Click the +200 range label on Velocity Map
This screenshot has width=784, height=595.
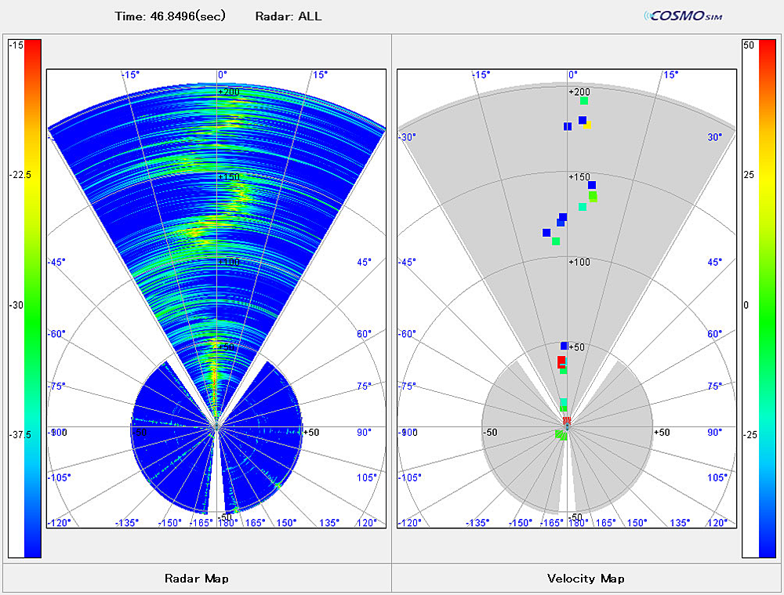tap(579, 92)
